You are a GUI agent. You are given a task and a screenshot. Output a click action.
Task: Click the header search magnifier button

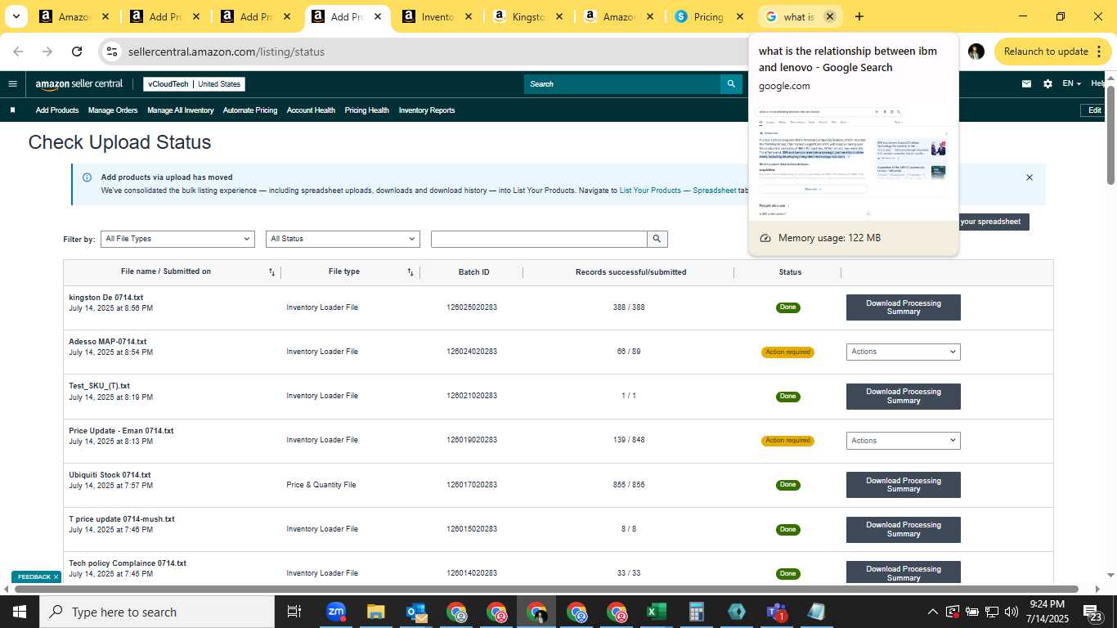pos(732,83)
